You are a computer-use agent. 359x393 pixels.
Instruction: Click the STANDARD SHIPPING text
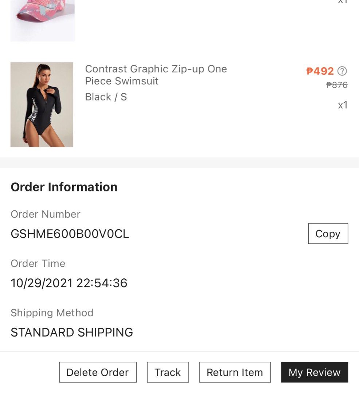(72, 332)
